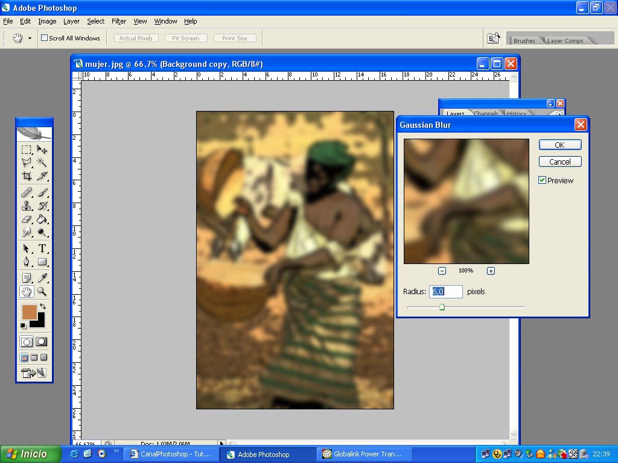This screenshot has height=463, width=618.
Task: Select the Move tool
Action: pyautogui.click(x=42, y=150)
